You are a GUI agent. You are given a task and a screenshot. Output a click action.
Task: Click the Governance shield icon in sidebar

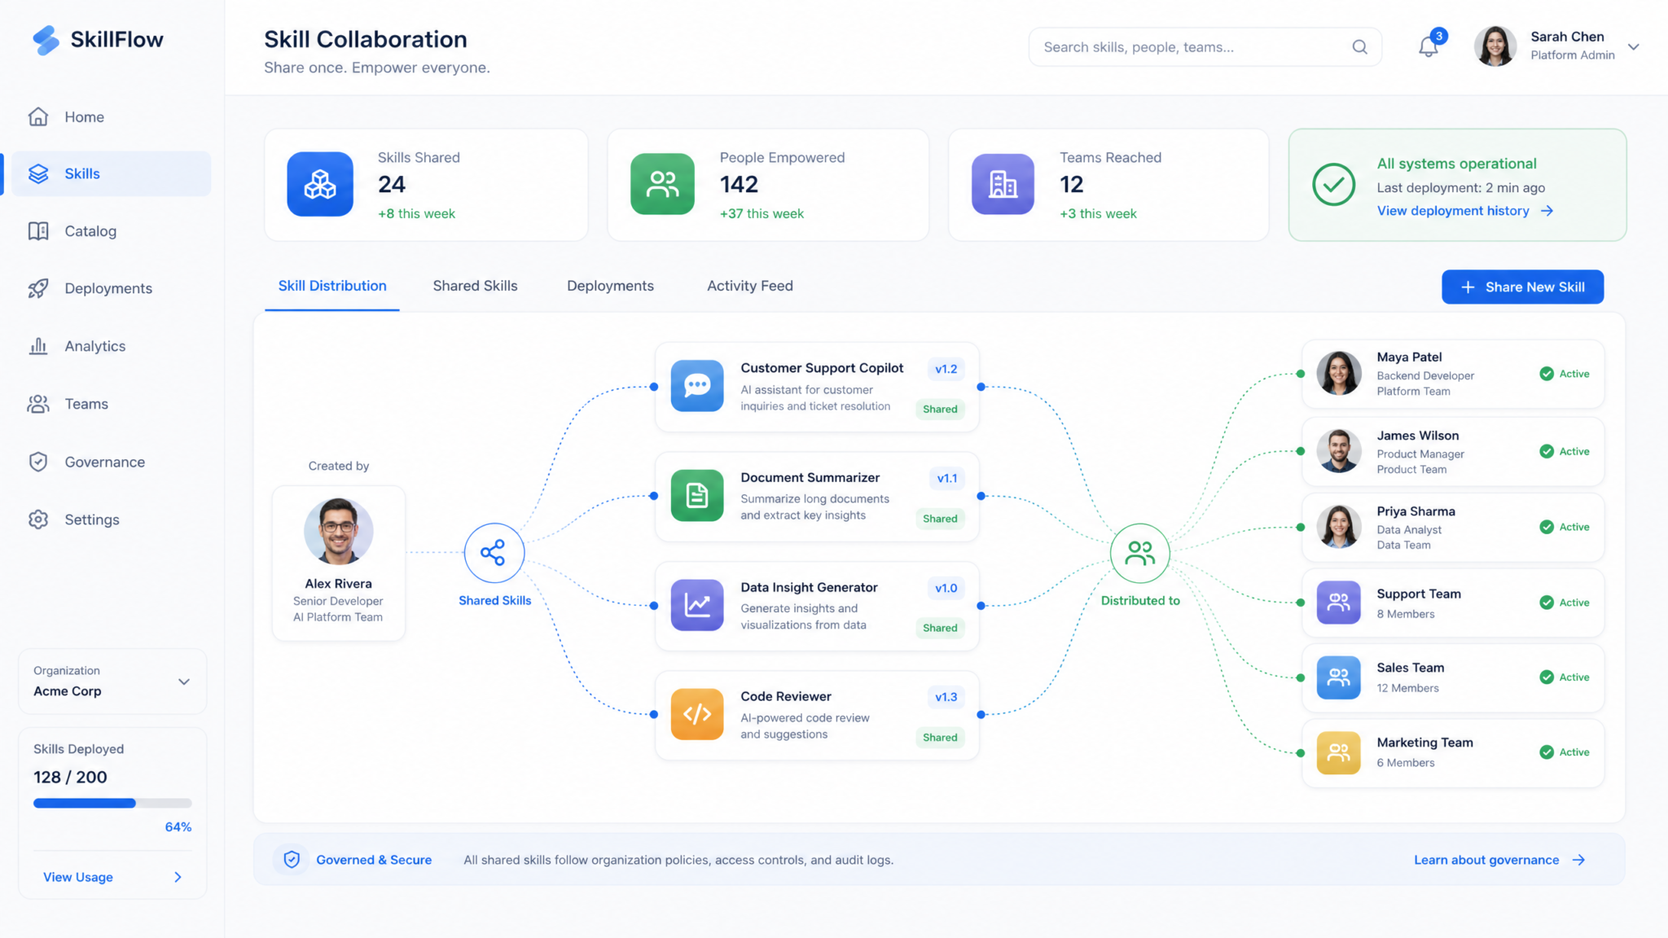[x=38, y=462]
